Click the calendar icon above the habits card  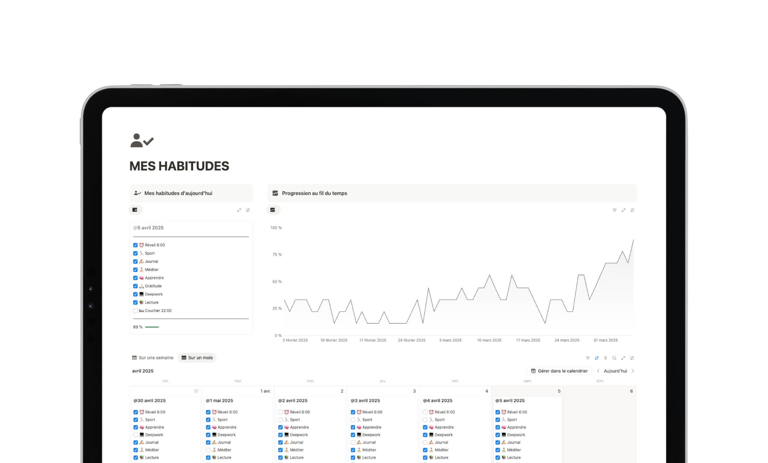[135, 210]
